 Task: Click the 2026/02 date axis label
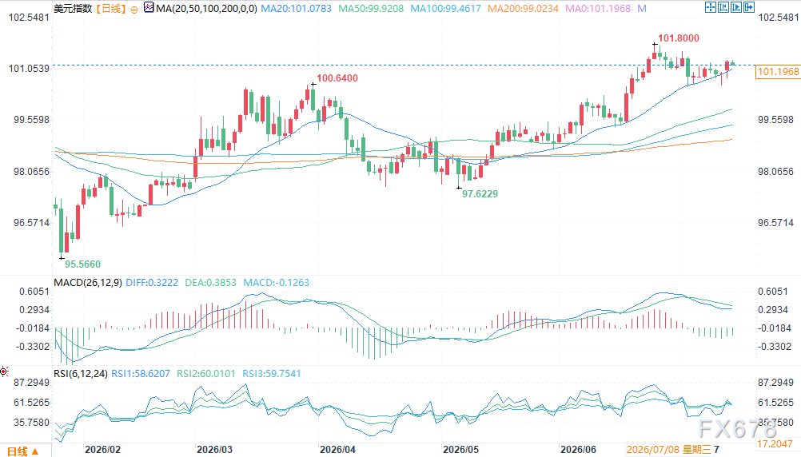click(x=102, y=450)
